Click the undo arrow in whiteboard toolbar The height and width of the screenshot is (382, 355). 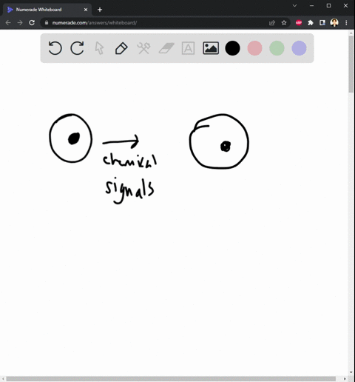pyautogui.click(x=55, y=48)
